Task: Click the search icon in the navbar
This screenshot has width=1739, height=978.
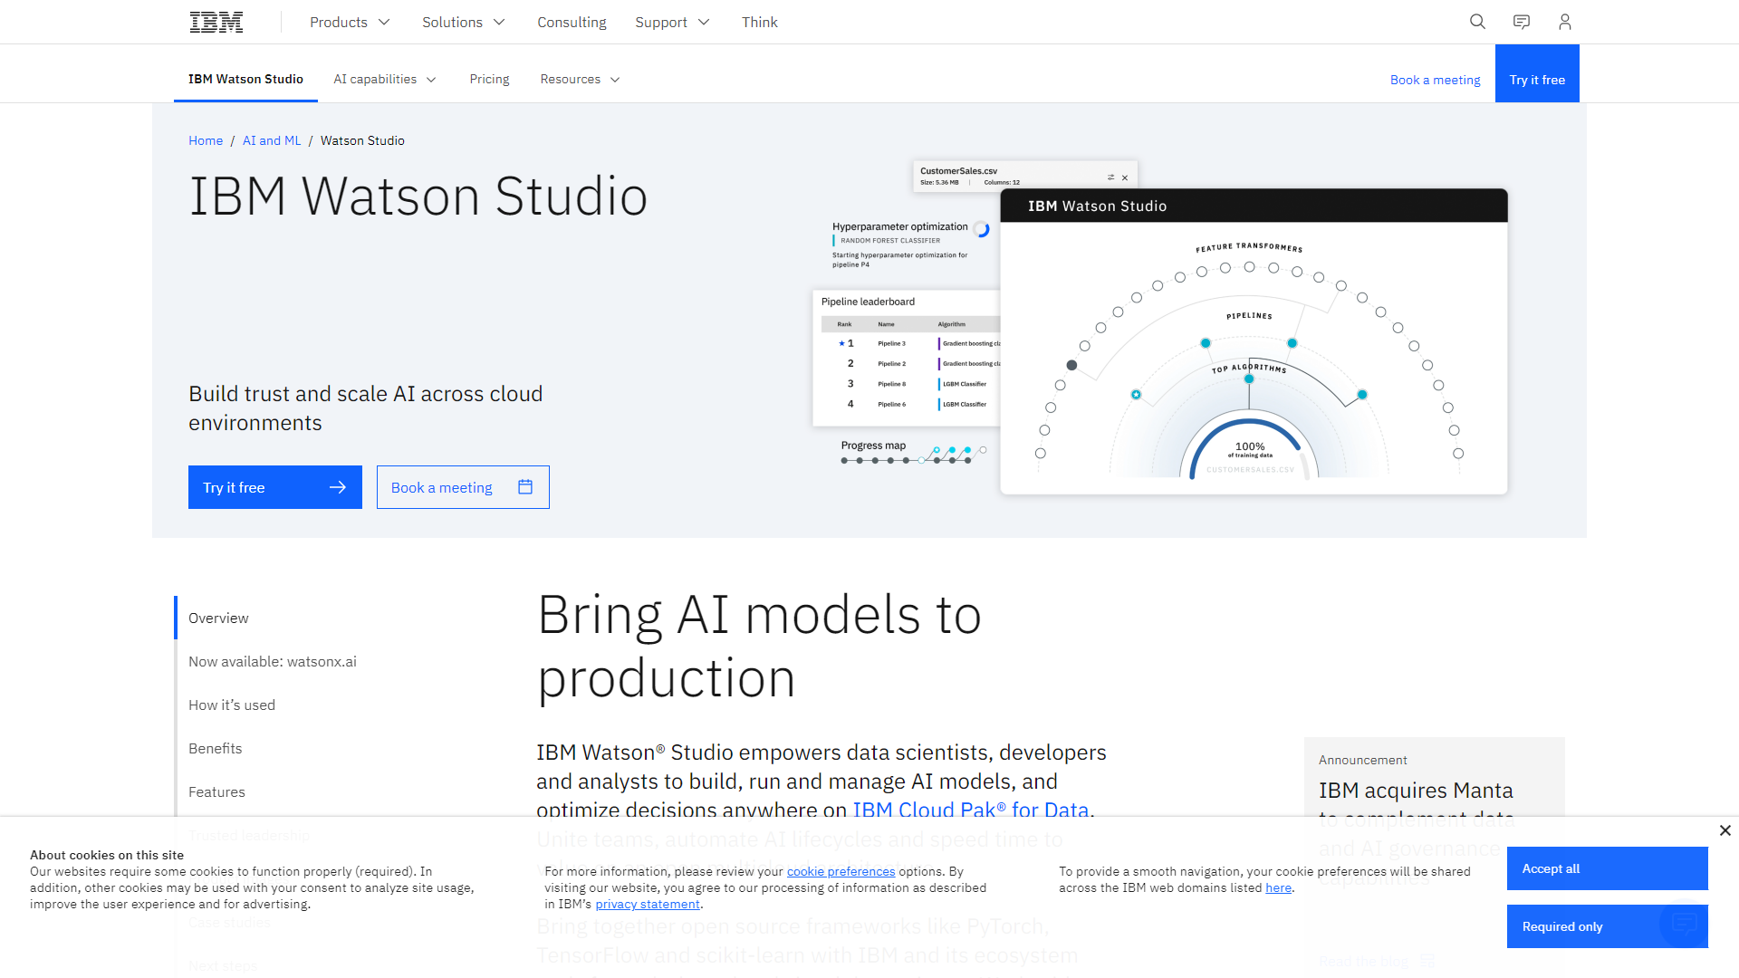Action: coord(1479,22)
